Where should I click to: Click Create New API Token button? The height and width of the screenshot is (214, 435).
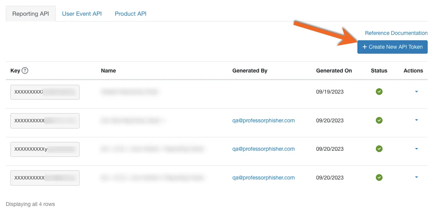coord(392,47)
